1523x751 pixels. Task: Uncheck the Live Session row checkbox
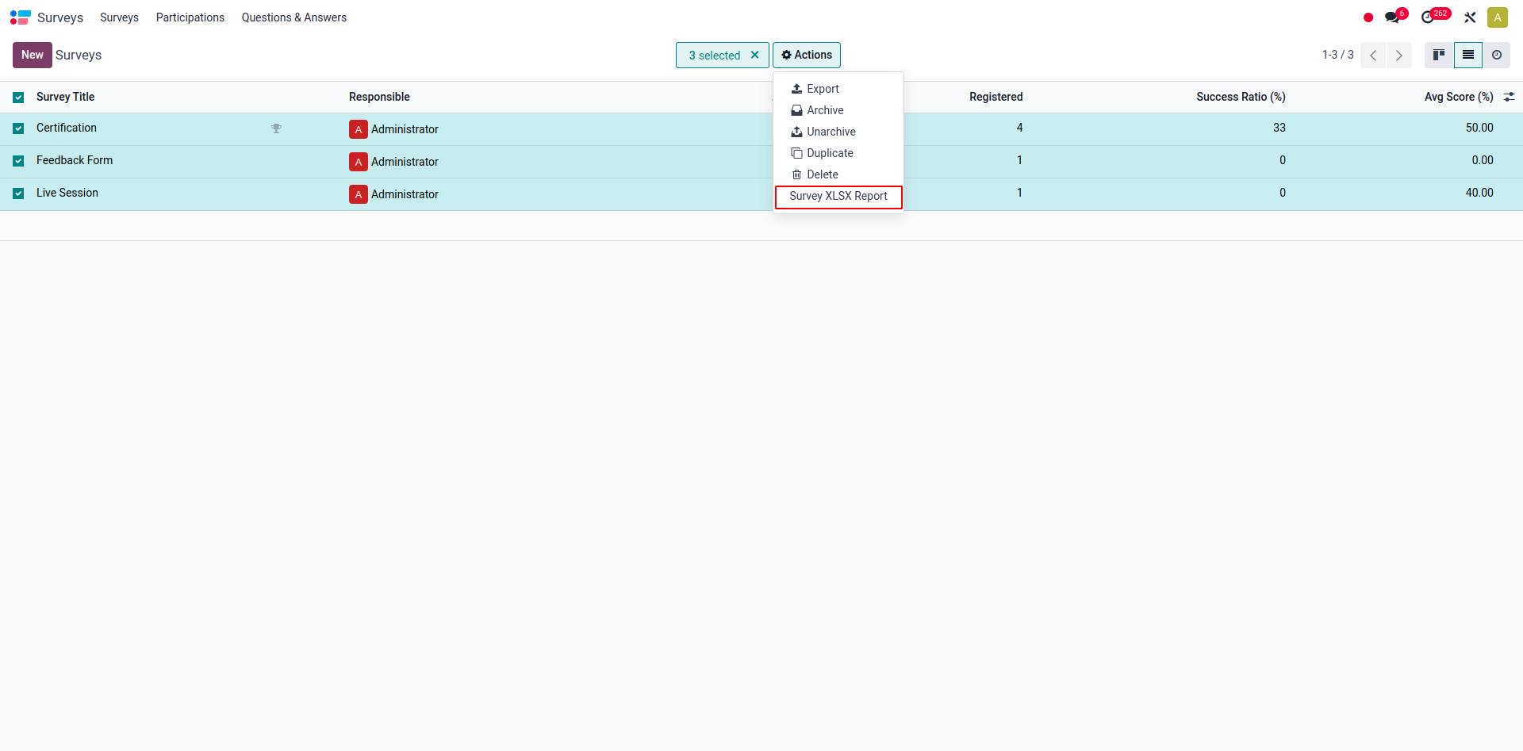(18, 193)
